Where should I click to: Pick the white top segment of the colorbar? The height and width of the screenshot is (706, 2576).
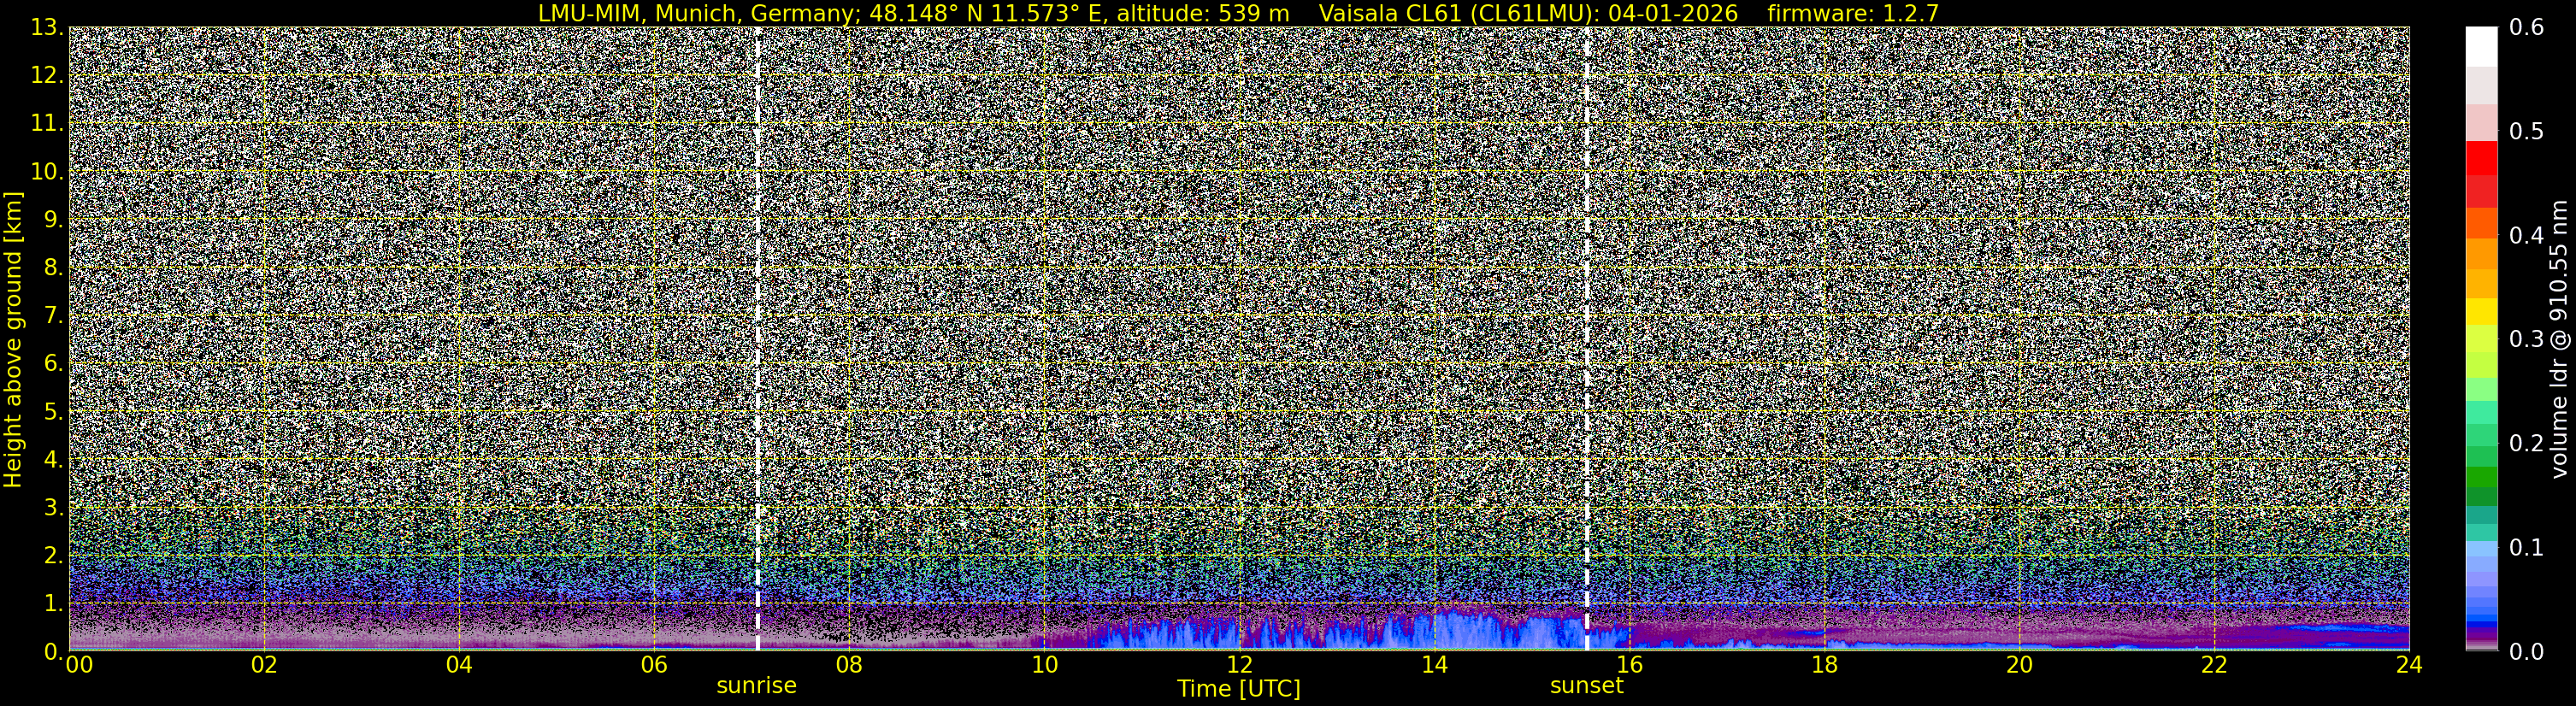coord(2481,47)
